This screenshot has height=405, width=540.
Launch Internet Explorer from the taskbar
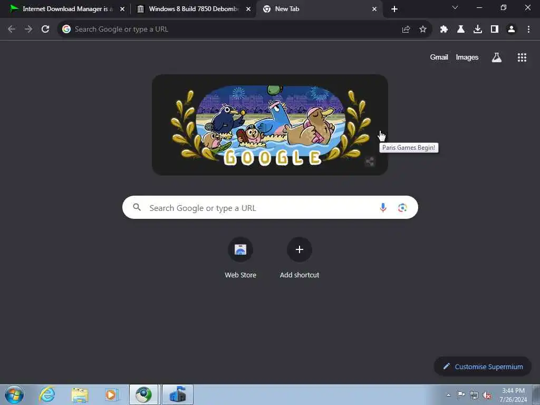click(47, 394)
